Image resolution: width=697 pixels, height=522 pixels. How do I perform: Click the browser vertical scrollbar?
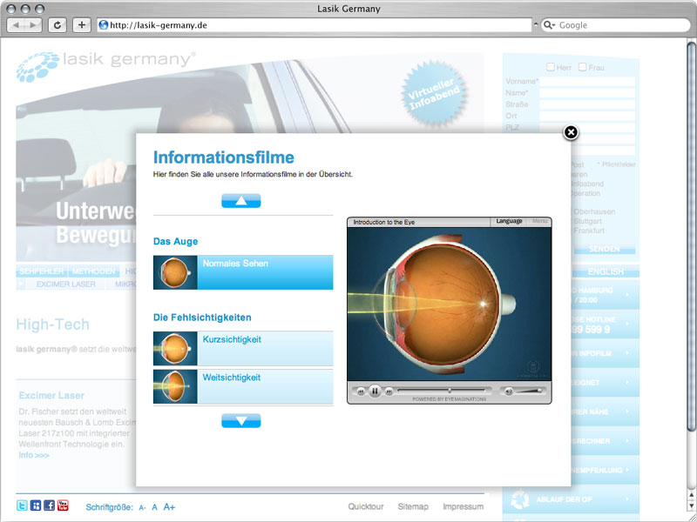(692, 237)
